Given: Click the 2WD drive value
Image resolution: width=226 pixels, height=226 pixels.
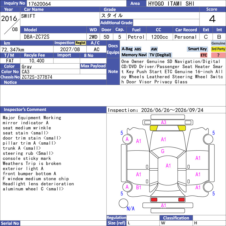Looking at the screenshot, I should tap(93, 37).
